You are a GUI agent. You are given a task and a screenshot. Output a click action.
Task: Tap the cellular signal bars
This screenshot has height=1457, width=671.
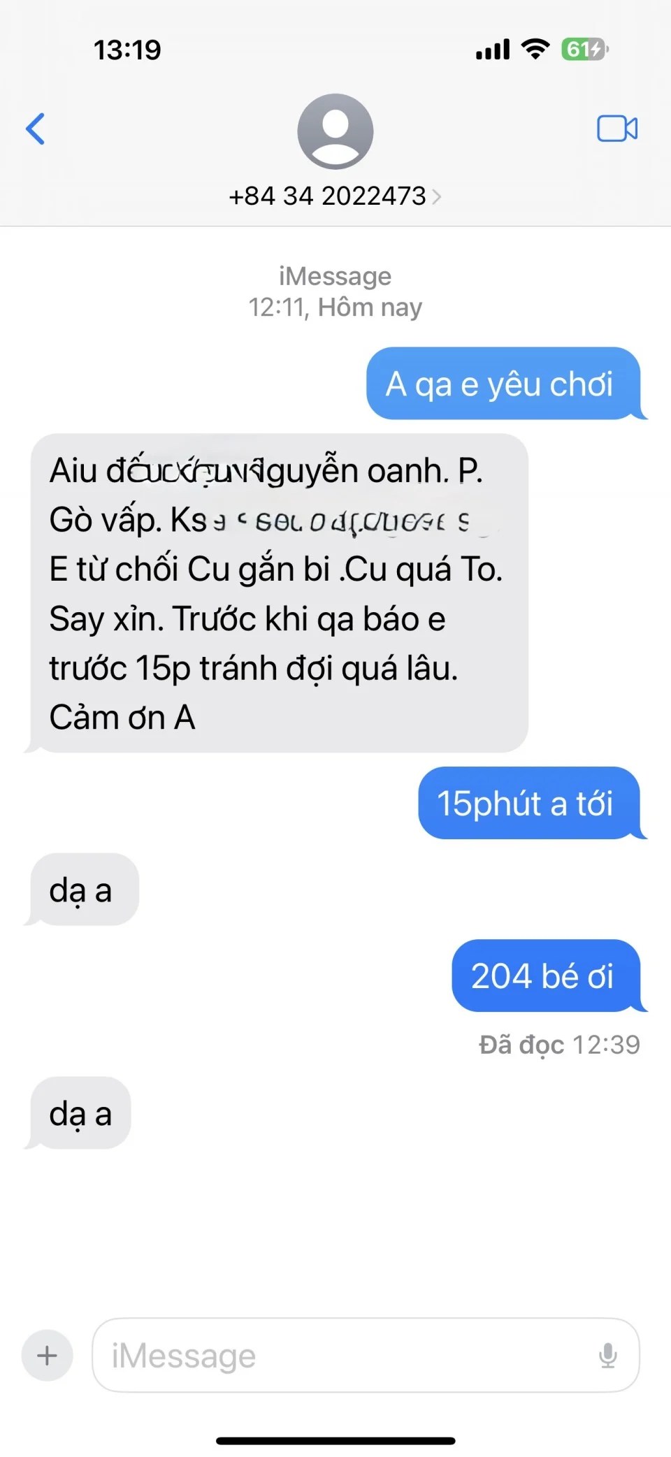[493, 50]
